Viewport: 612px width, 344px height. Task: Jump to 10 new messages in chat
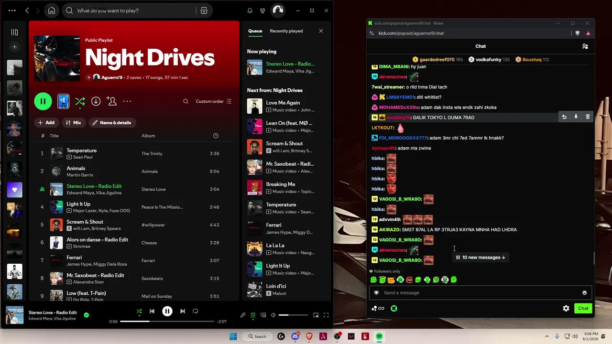point(481,257)
